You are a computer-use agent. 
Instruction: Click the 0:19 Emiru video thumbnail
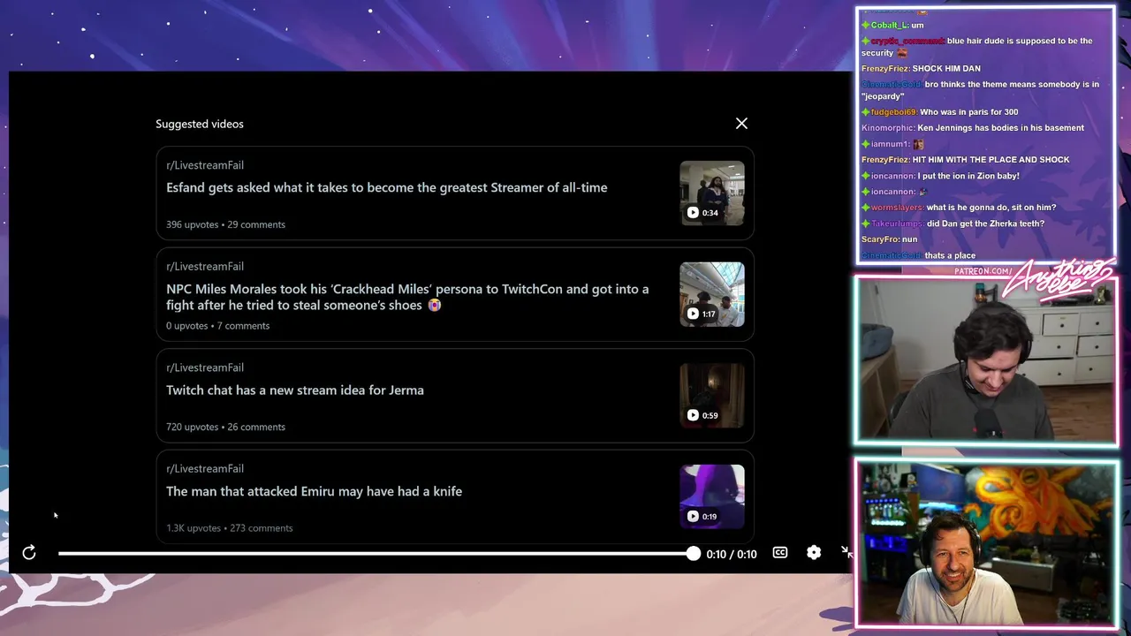[712, 496]
